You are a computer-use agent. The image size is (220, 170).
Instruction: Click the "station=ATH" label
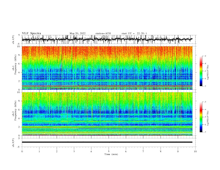coord(103,33)
